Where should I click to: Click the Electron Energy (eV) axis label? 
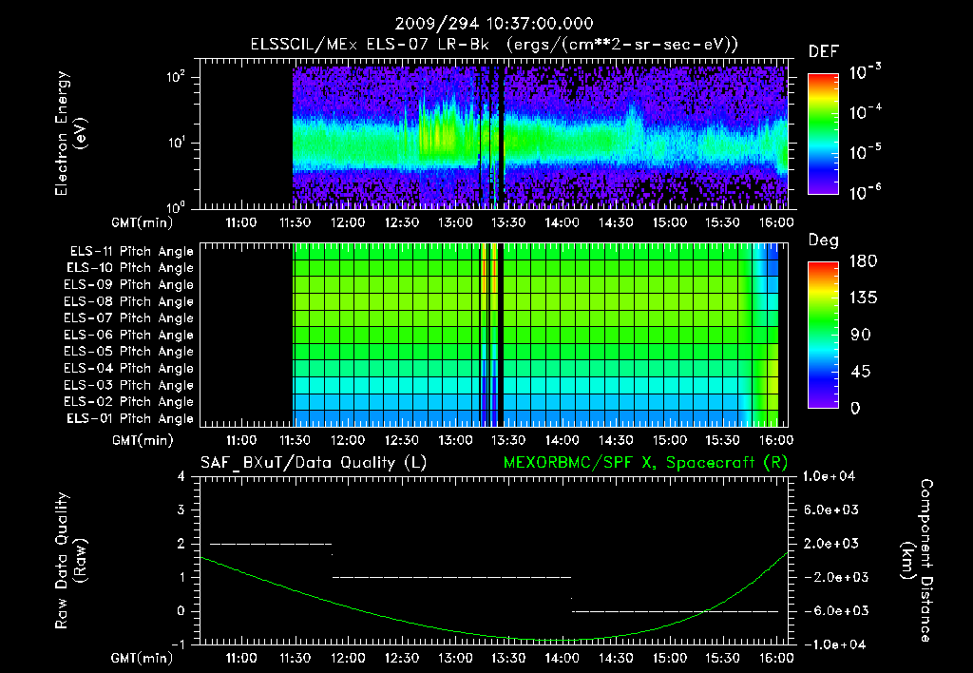click(x=70, y=133)
